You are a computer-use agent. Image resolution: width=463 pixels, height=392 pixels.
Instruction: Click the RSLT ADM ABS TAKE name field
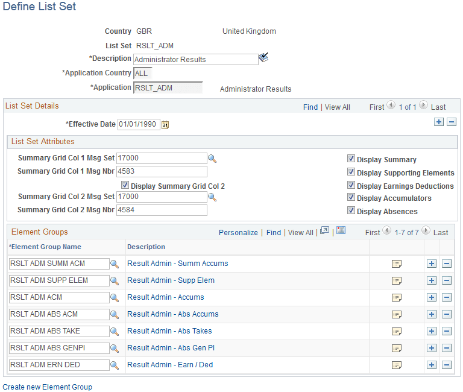point(59,331)
